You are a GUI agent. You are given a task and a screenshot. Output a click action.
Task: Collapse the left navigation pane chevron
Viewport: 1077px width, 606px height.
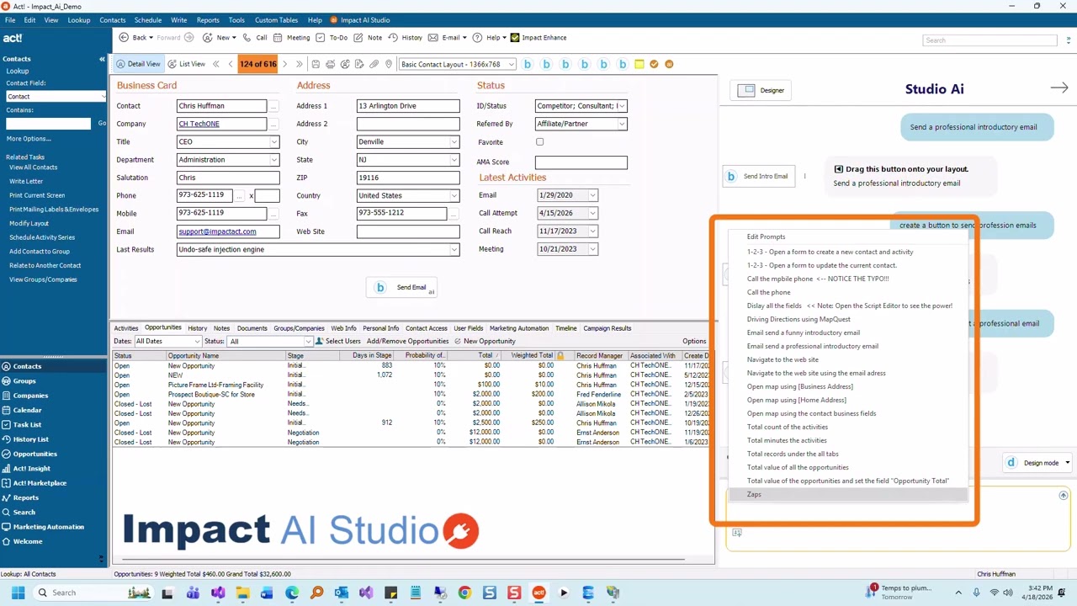(x=102, y=59)
